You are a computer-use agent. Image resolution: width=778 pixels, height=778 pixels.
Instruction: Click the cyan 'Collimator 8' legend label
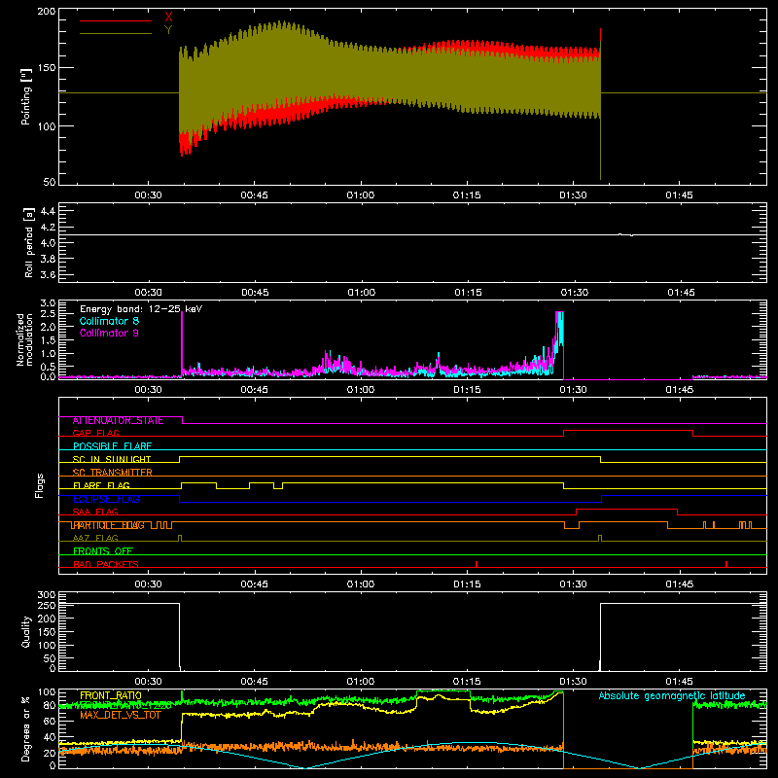pos(109,321)
